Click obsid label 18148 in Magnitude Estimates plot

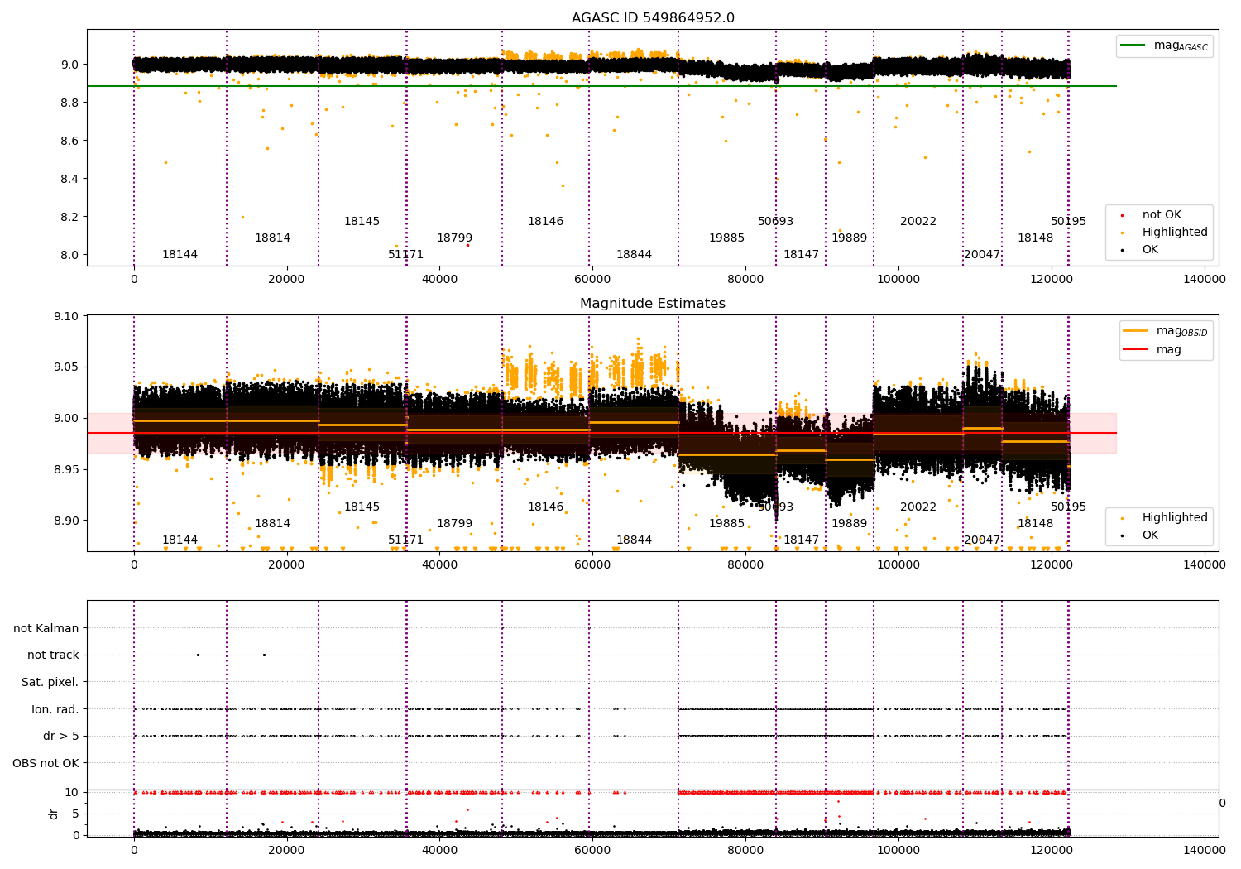pyautogui.click(x=1035, y=524)
